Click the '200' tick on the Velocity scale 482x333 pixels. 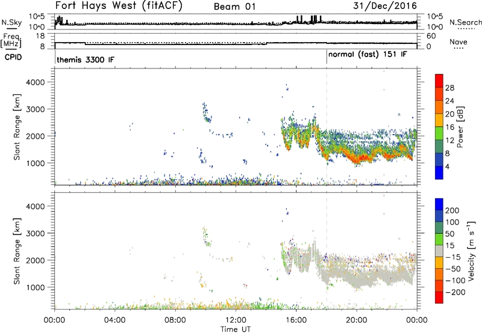(x=452, y=210)
